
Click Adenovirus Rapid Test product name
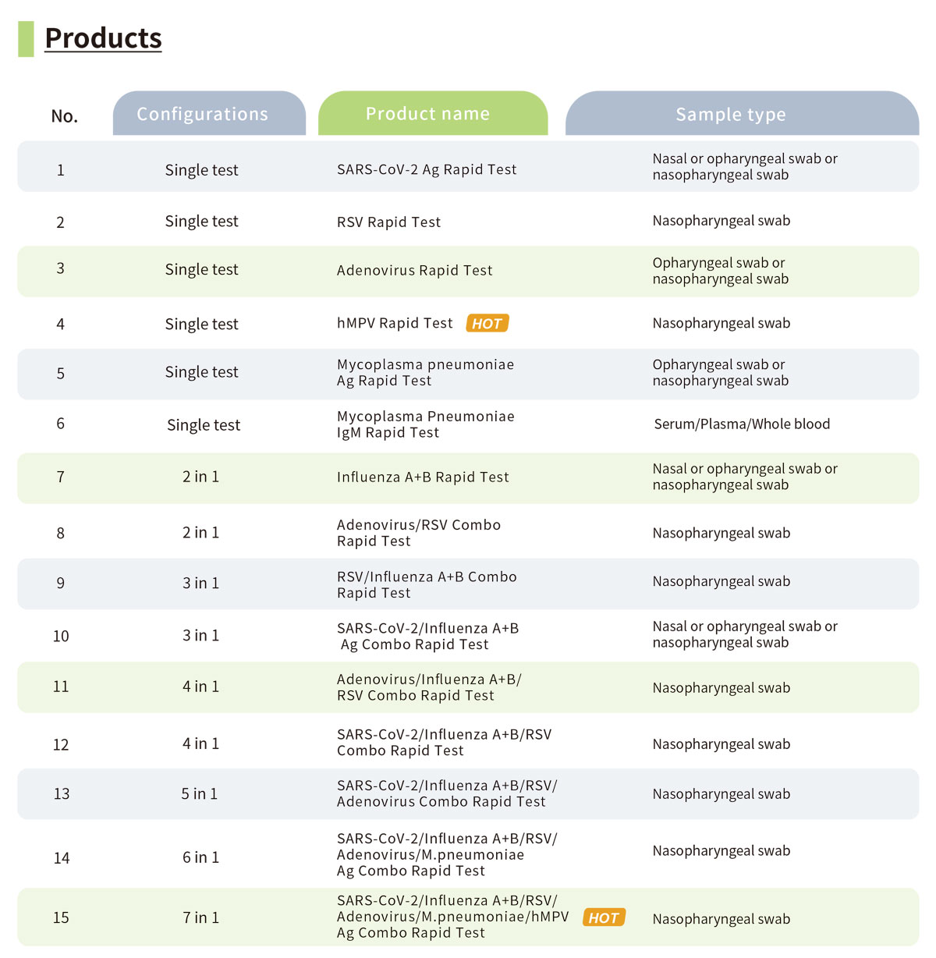point(414,271)
